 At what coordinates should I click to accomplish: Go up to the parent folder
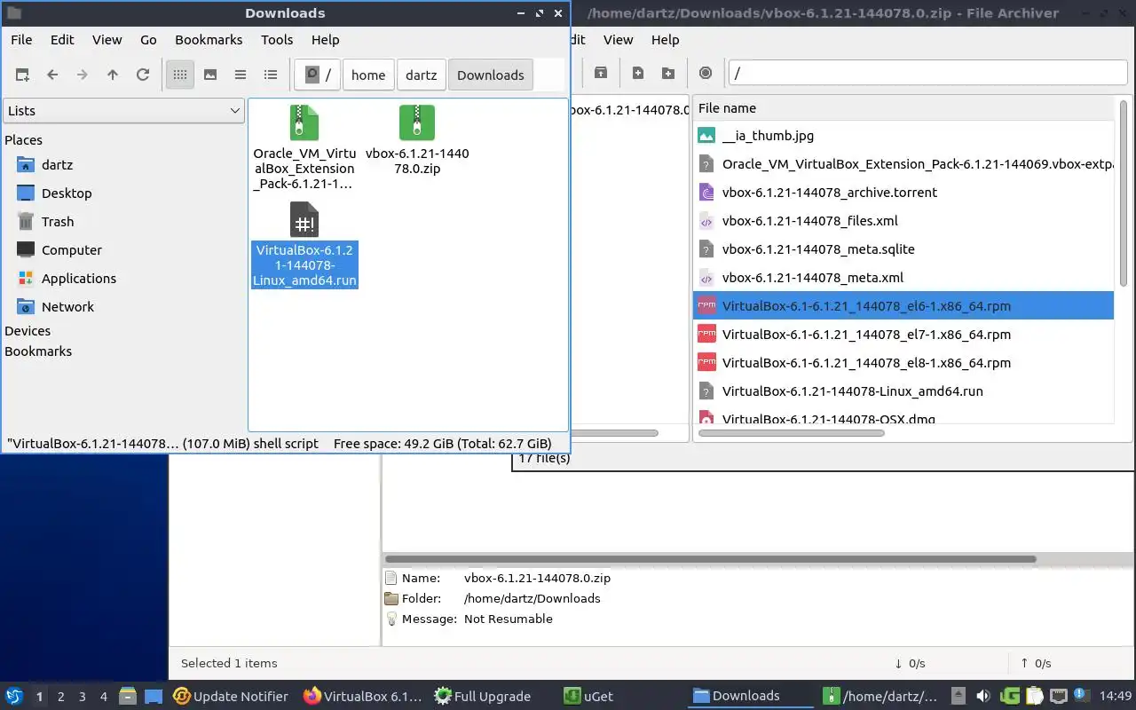(113, 75)
